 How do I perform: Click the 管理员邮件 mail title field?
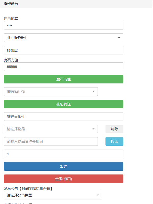(x=64, y=116)
